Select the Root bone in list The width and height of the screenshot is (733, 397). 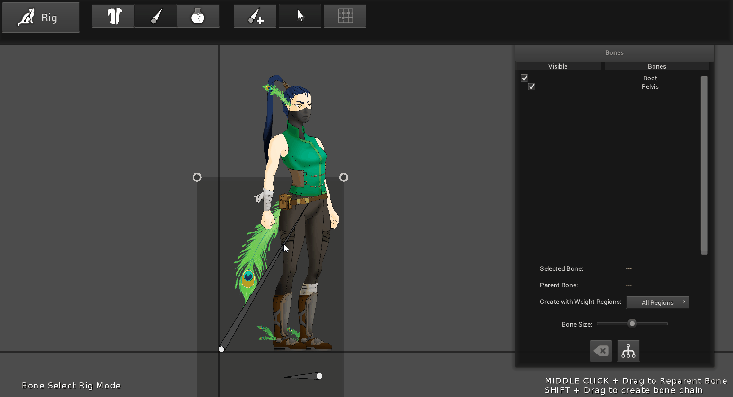click(x=650, y=78)
